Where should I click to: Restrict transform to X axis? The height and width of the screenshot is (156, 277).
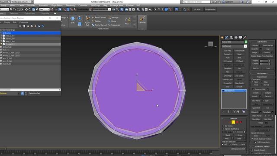click(x=155, y=10)
